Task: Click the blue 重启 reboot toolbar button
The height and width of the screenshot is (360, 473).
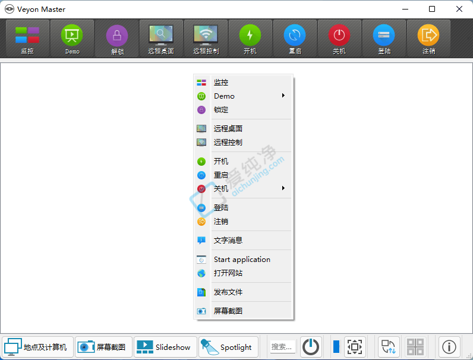Action: click(x=295, y=38)
